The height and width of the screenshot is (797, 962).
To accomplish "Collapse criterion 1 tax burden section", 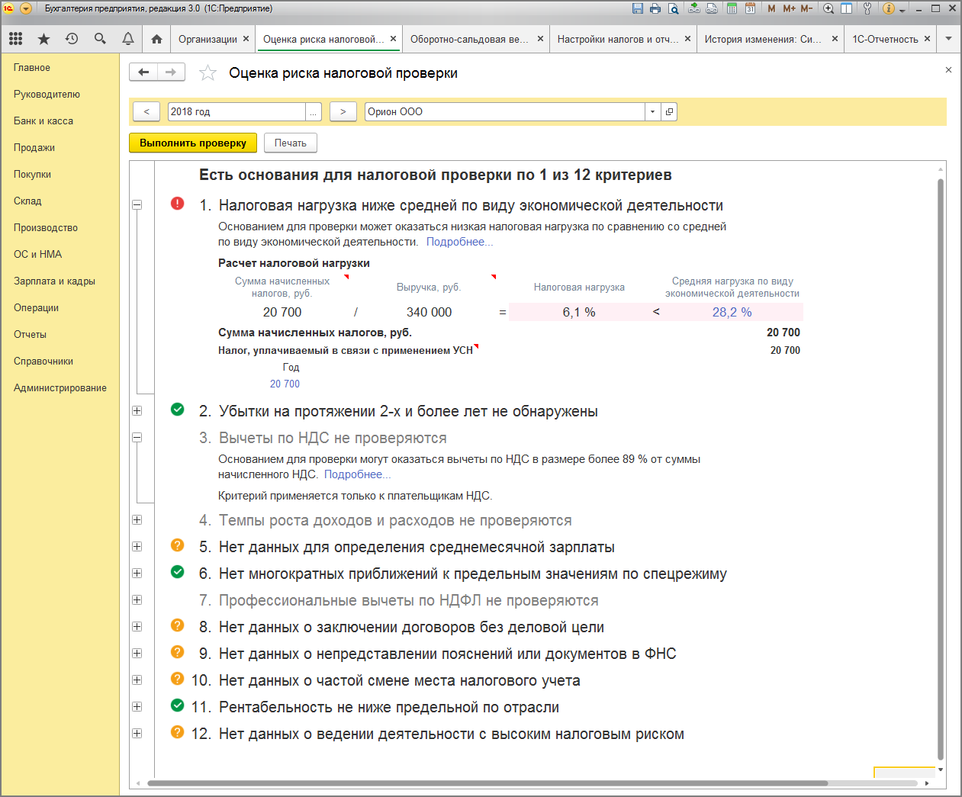I will coord(137,204).
